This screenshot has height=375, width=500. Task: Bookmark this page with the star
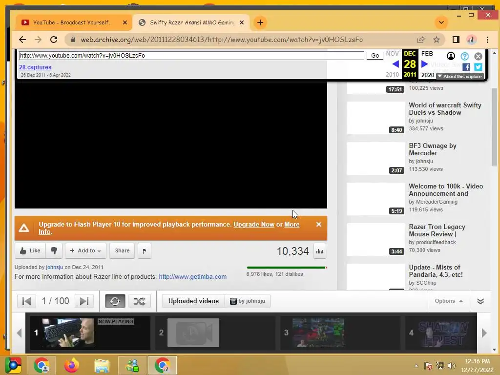[437, 40]
